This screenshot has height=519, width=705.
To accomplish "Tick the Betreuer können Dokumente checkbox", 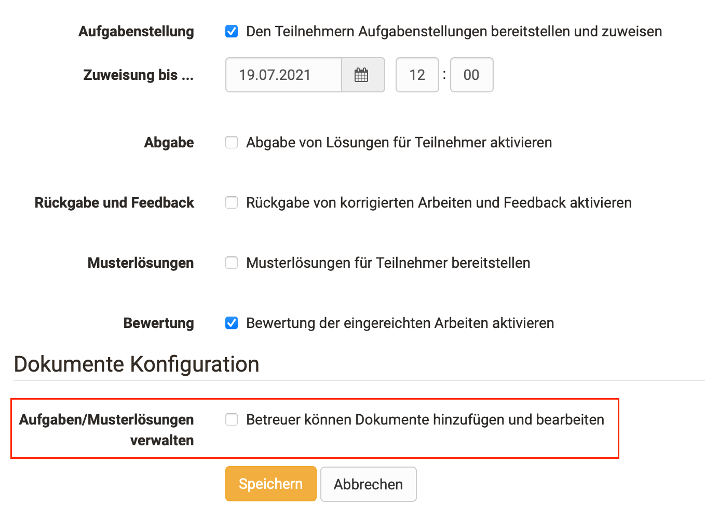I will [x=232, y=420].
